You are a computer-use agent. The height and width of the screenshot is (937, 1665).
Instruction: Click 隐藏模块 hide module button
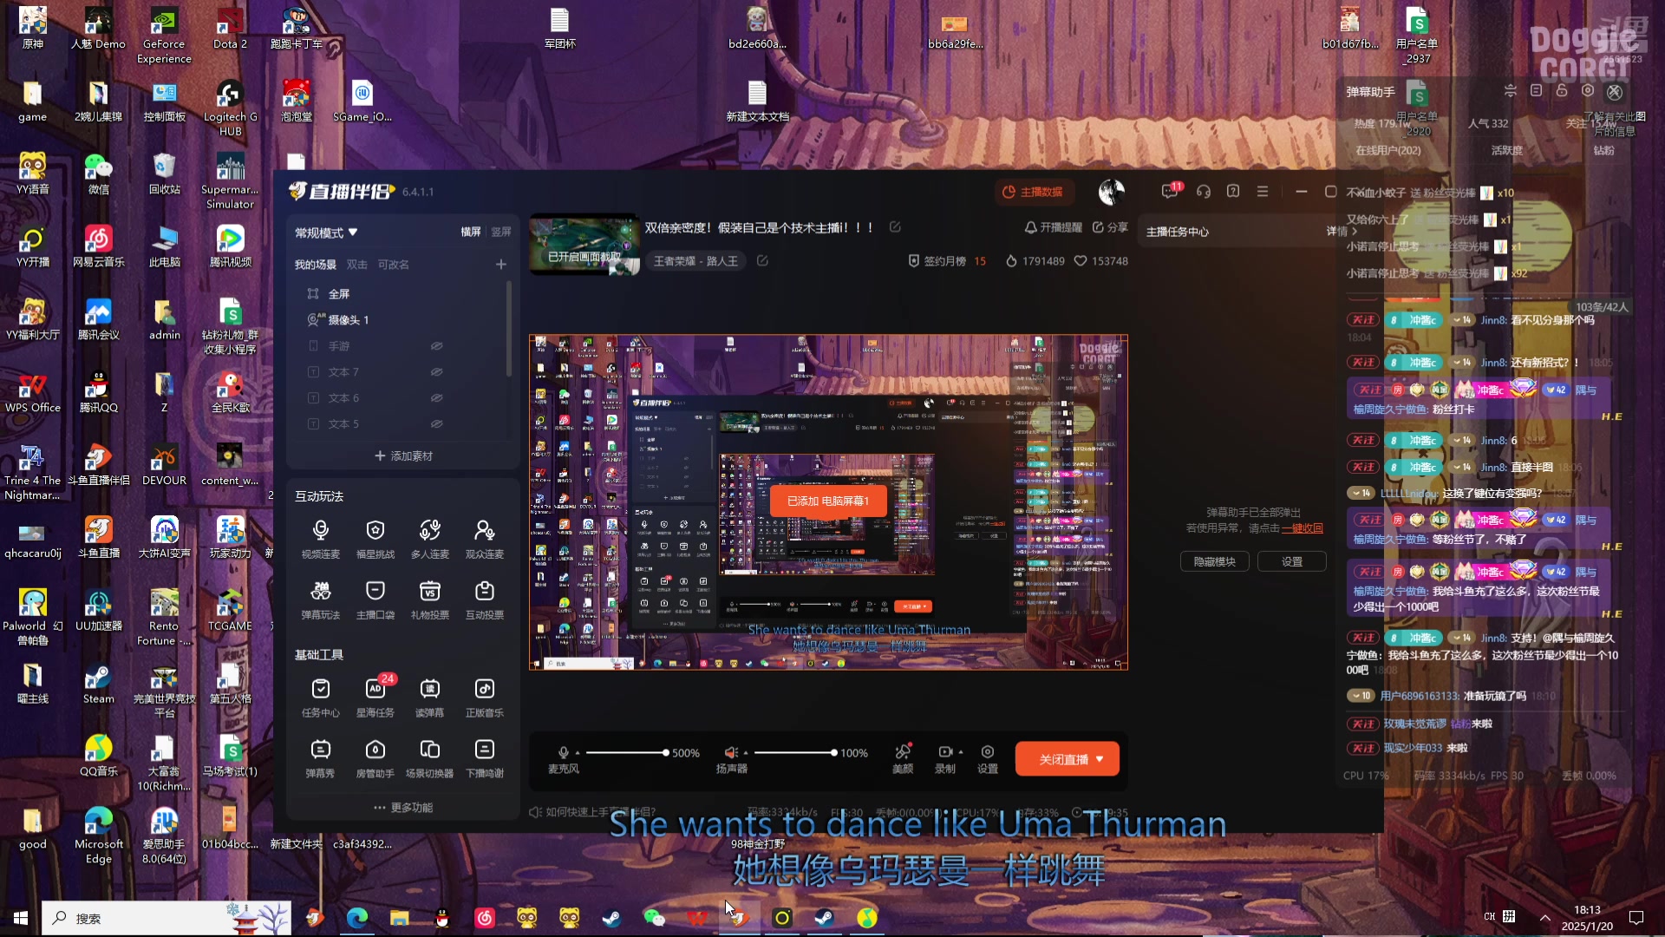tap(1214, 562)
